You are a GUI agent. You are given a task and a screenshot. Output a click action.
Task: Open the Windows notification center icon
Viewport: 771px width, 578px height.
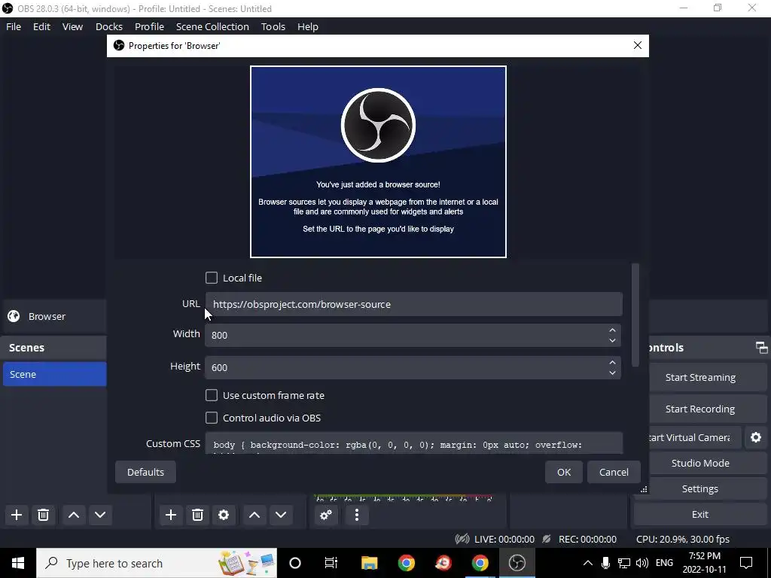[x=746, y=563]
